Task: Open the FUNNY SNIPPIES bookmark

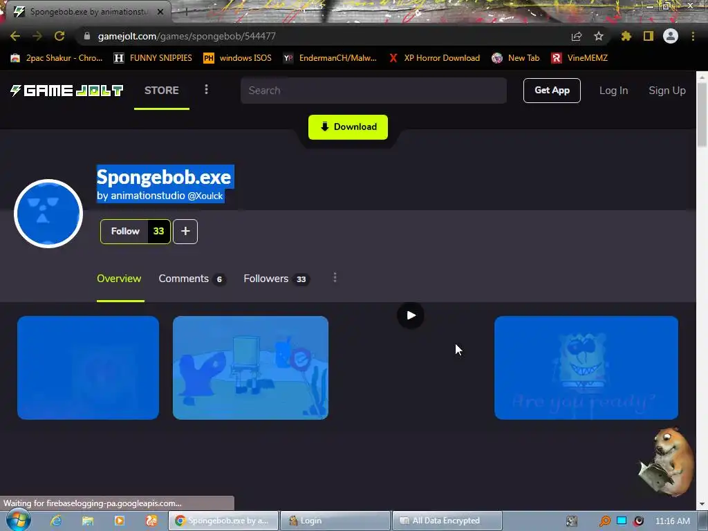Action: 153,58
